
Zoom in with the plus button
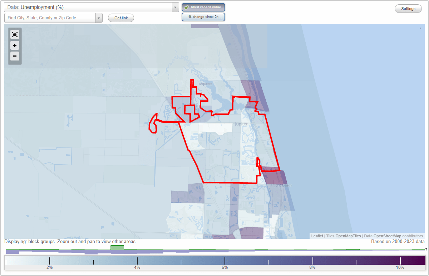(15, 45)
